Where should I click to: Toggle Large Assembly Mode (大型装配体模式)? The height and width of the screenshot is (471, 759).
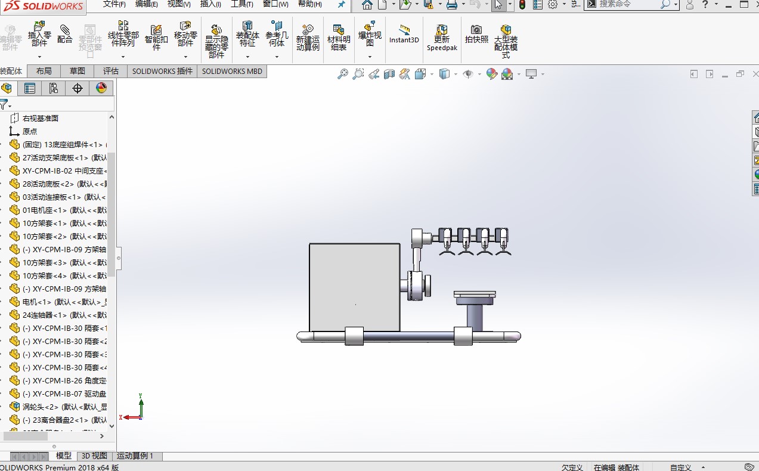click(506, 42)
